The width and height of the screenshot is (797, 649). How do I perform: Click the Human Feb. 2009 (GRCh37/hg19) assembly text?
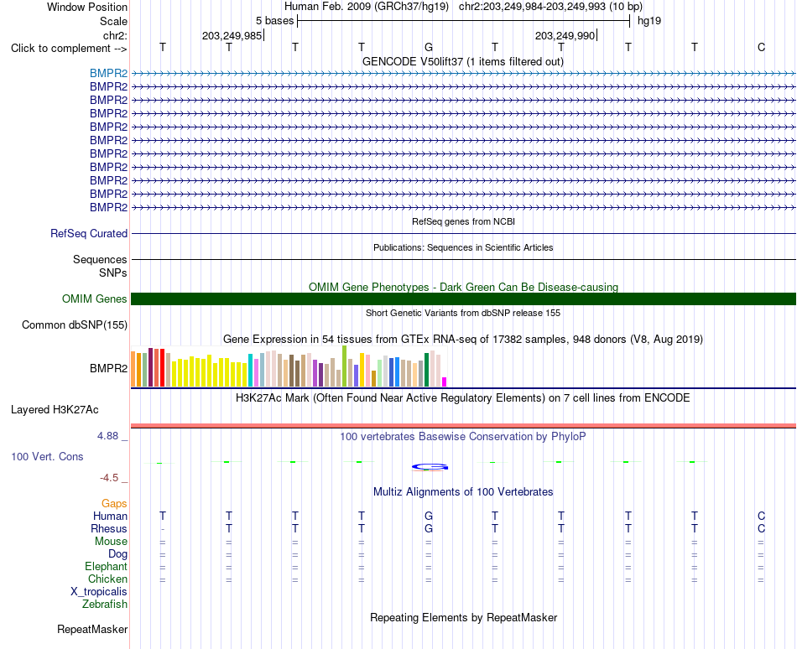[x=367, y=7]
